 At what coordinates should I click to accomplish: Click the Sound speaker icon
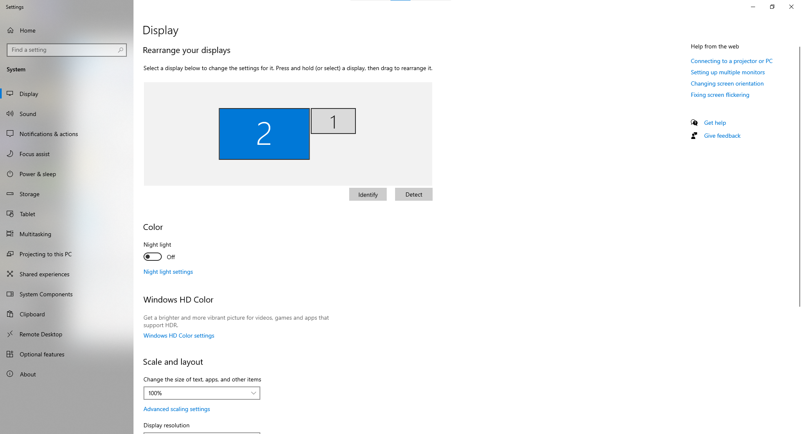pos(10,114)
